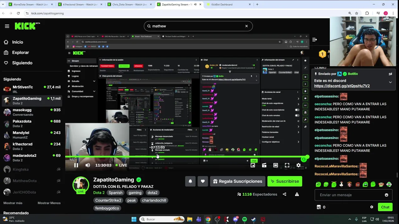Mute the stream volume
The height and width of the screenshot is (224, 399).
(88, 165)
